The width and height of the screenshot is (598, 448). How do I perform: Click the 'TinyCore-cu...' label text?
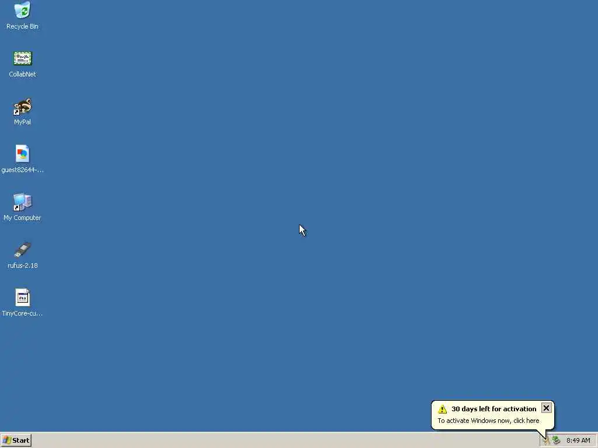coord(23,313)
